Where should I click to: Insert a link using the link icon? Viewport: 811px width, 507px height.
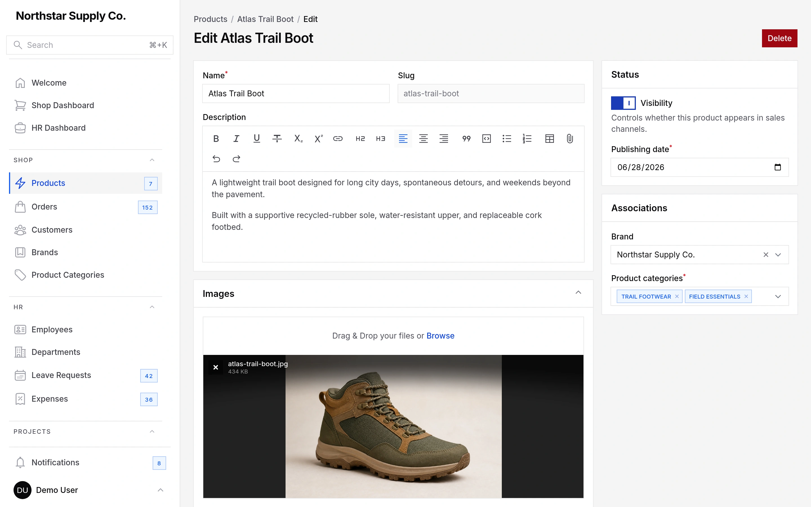pyautogui.click(x=338, y=139)
